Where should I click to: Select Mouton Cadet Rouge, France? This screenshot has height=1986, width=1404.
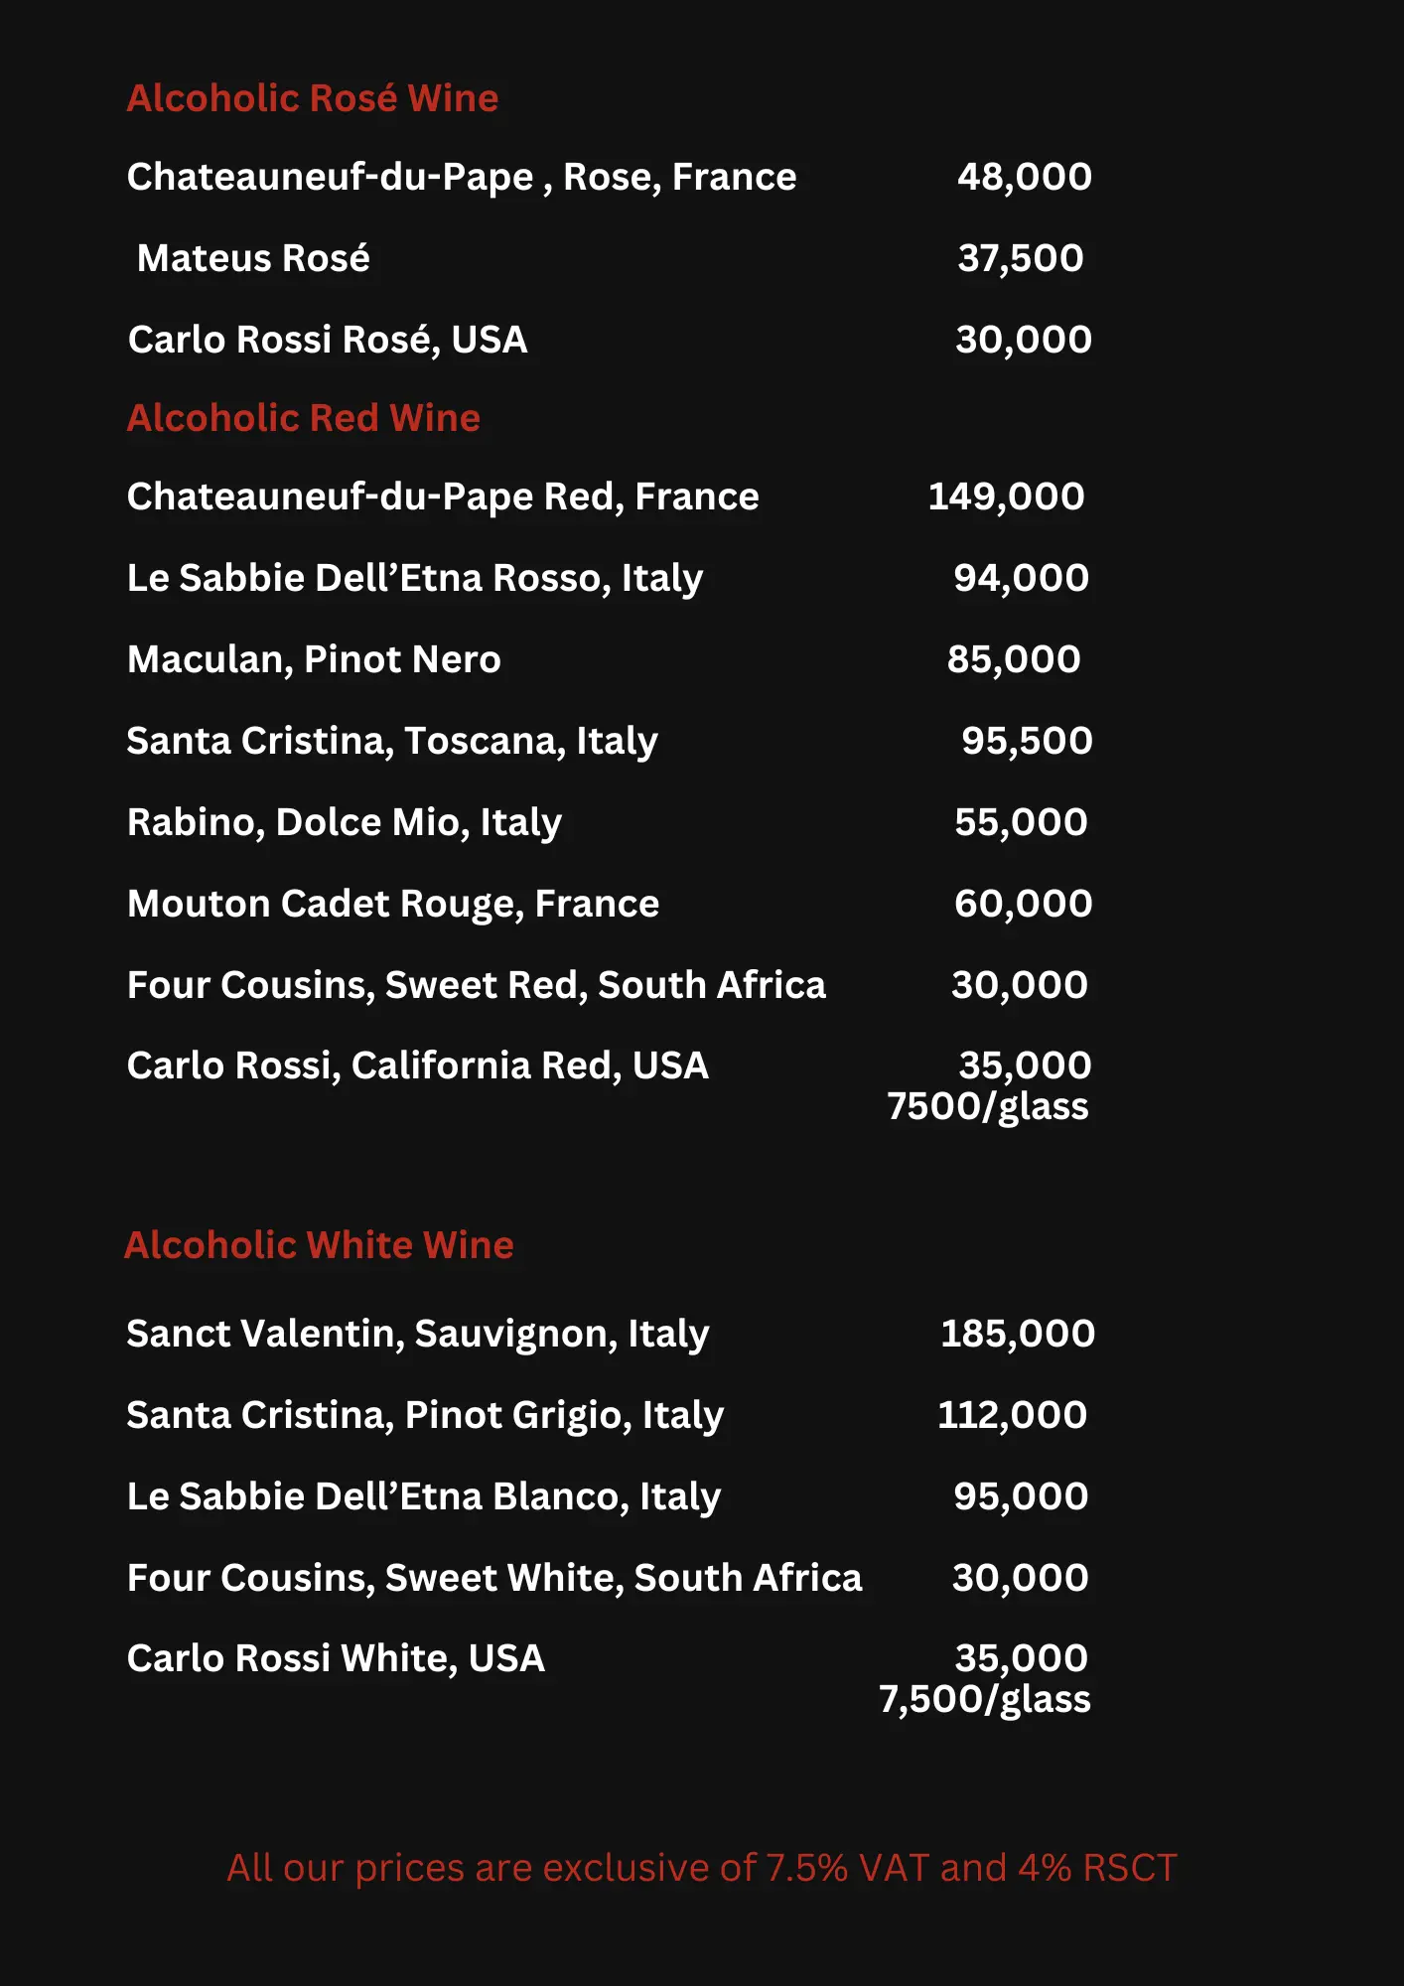393,904
